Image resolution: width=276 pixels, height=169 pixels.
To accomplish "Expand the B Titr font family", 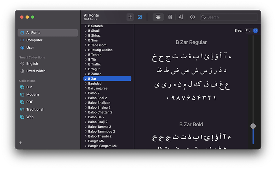I will coord(86,60).
